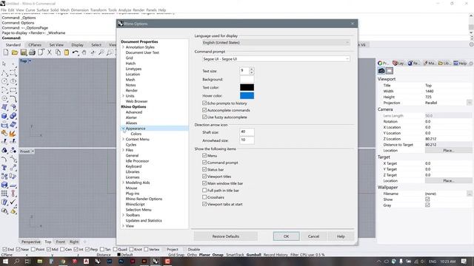Open the Render menu in menu bar
This screenshot has width=474, height=266.
(138, 10)
